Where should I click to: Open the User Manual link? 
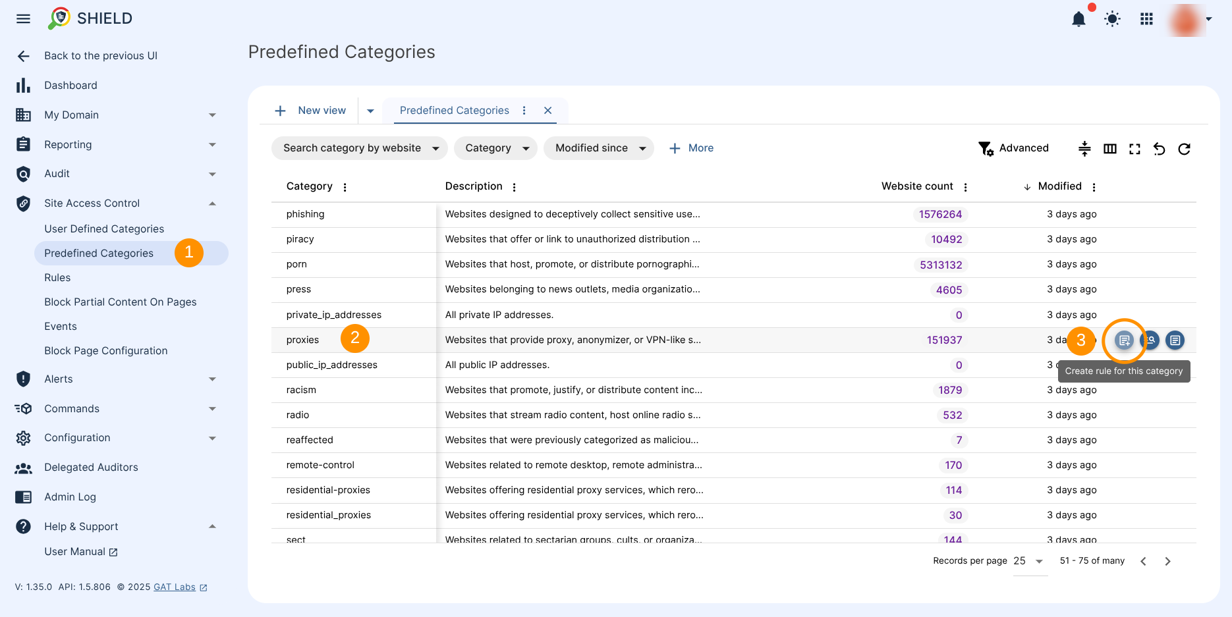click(x=80, y=552)
